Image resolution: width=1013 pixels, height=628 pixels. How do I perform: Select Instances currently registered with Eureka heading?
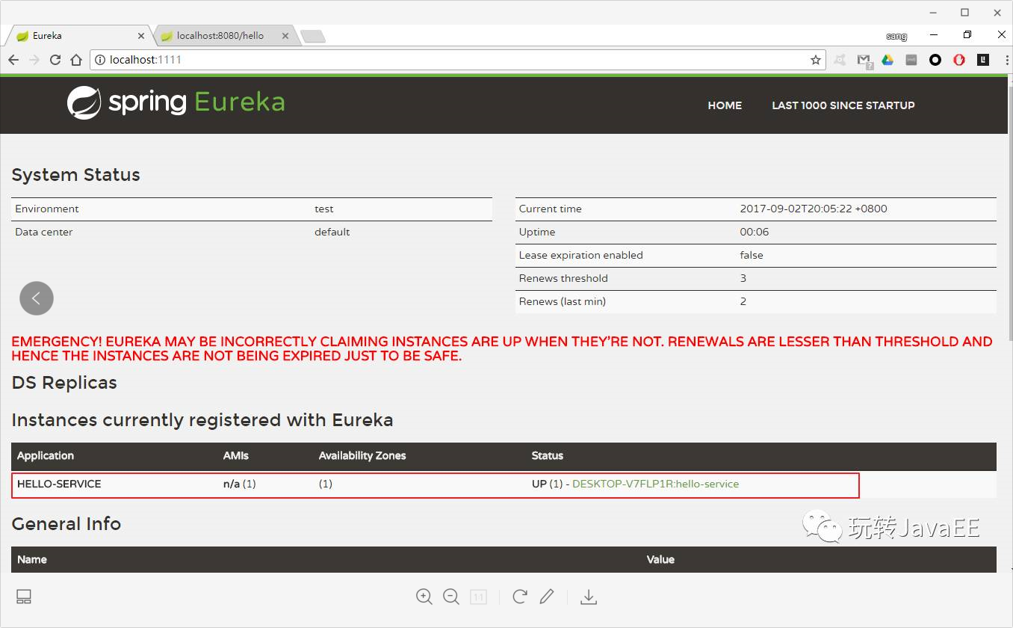pos(202,420)
